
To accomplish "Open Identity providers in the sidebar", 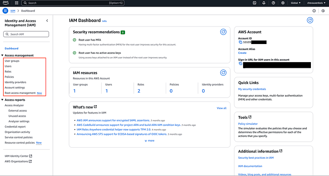I will click(15, 82).
